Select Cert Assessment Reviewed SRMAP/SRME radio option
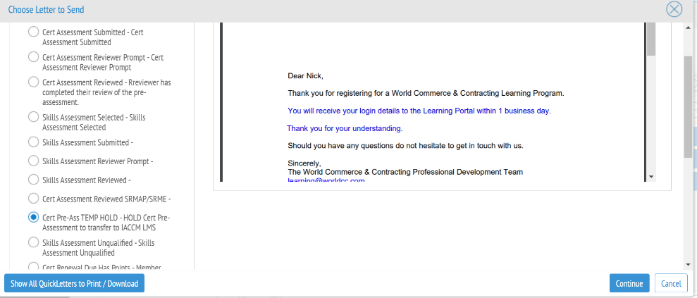The height and width of the screenshot is (298, 697). [33, 198]
